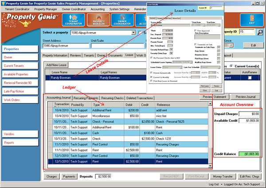Open the Owner Coordinator menu
The image size is (266, 188).
(x=74, y=9)
